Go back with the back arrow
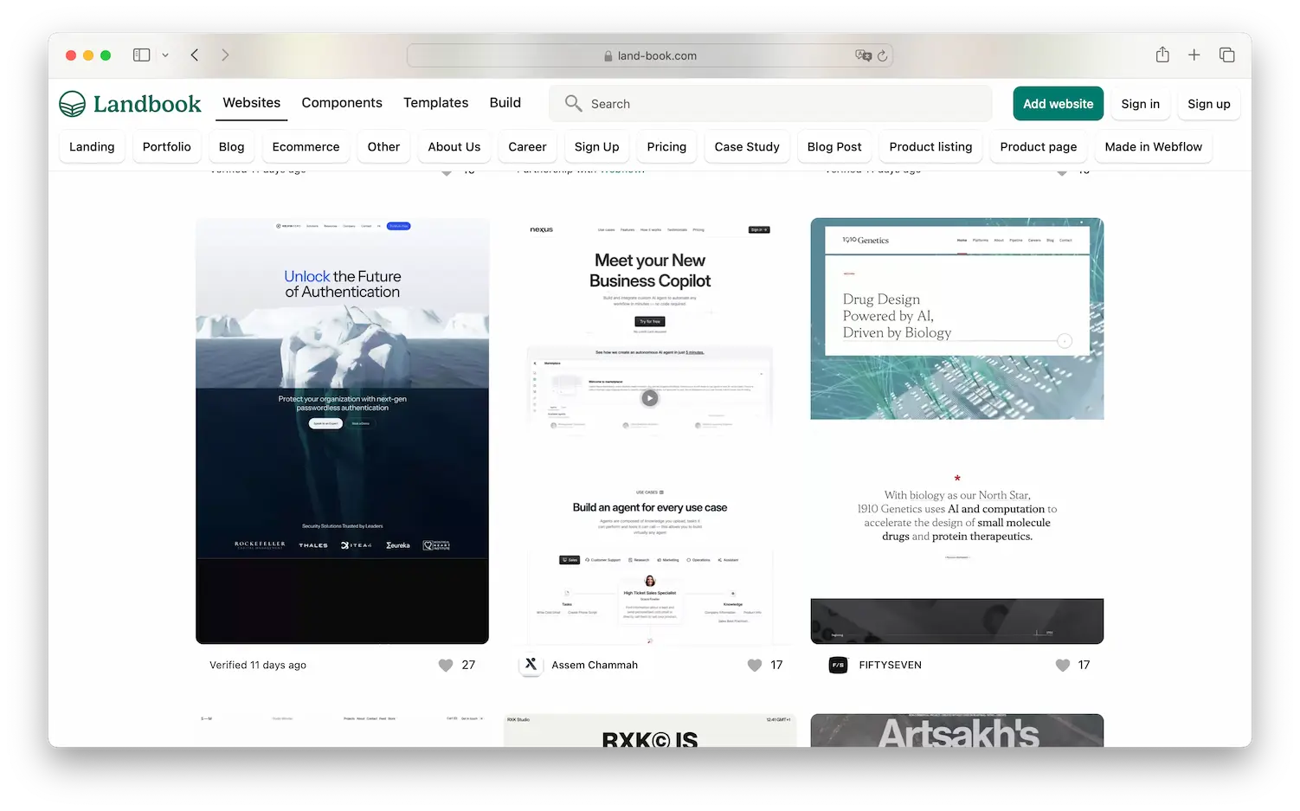The height and width of the screenshot is (811, 1300). coord(195,55)
